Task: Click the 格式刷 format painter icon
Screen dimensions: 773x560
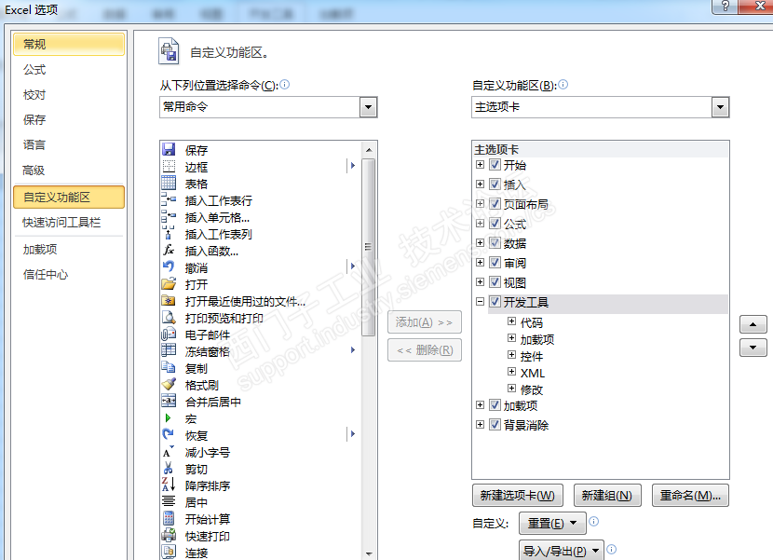Action: coord(169,384)
